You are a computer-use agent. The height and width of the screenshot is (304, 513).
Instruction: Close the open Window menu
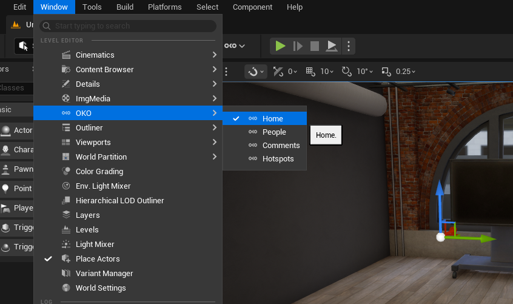pos(54,7)
